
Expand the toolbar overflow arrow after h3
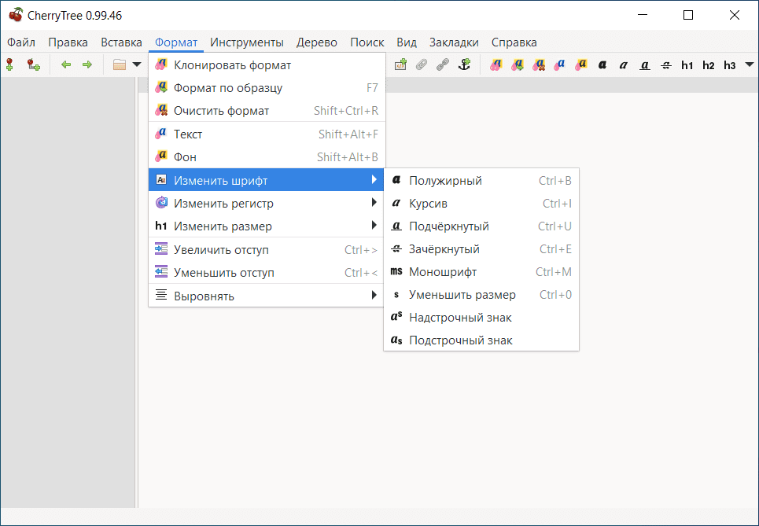(750, 64)
